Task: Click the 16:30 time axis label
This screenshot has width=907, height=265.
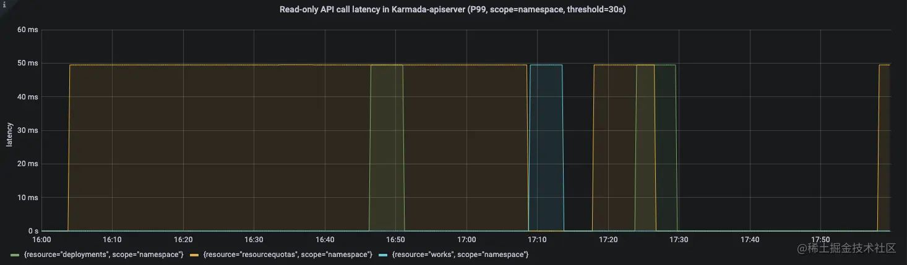Action: pyautogui.click(x=254, y=240)
